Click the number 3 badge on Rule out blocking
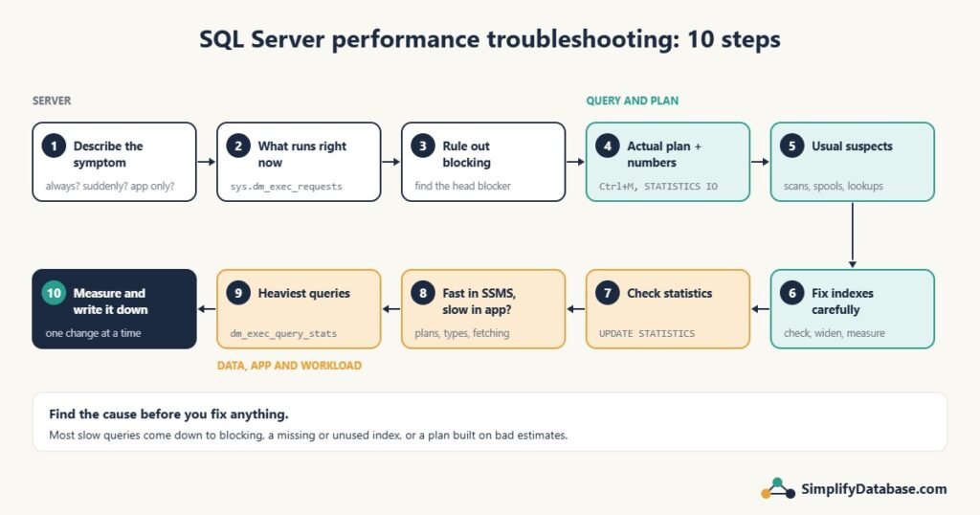The image size is (980, 515). point(422,146)
